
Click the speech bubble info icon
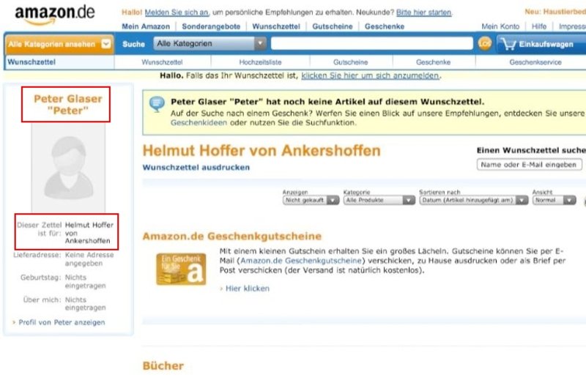coord(157,103)
